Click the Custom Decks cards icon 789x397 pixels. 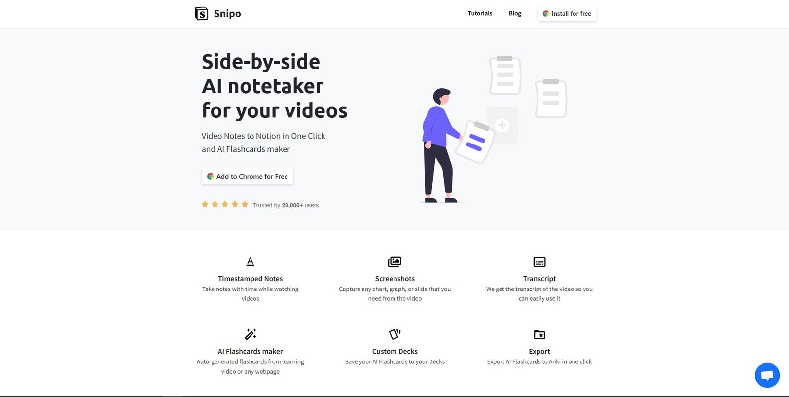tap(395, 334)
